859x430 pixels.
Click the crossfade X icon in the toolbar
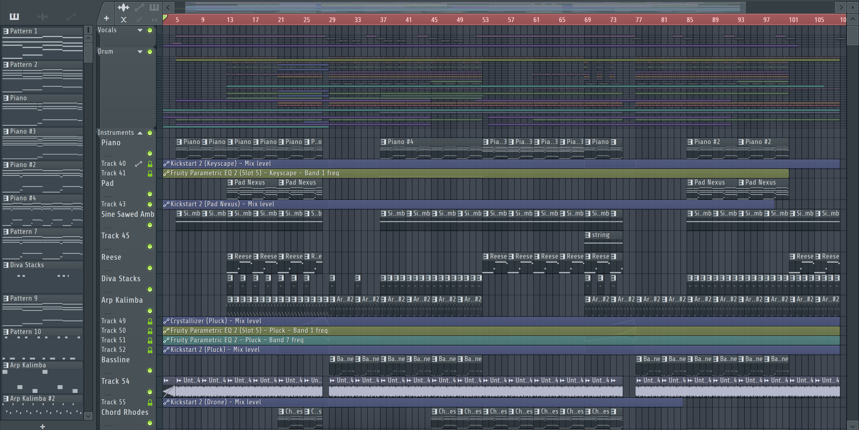coord(123,20)
